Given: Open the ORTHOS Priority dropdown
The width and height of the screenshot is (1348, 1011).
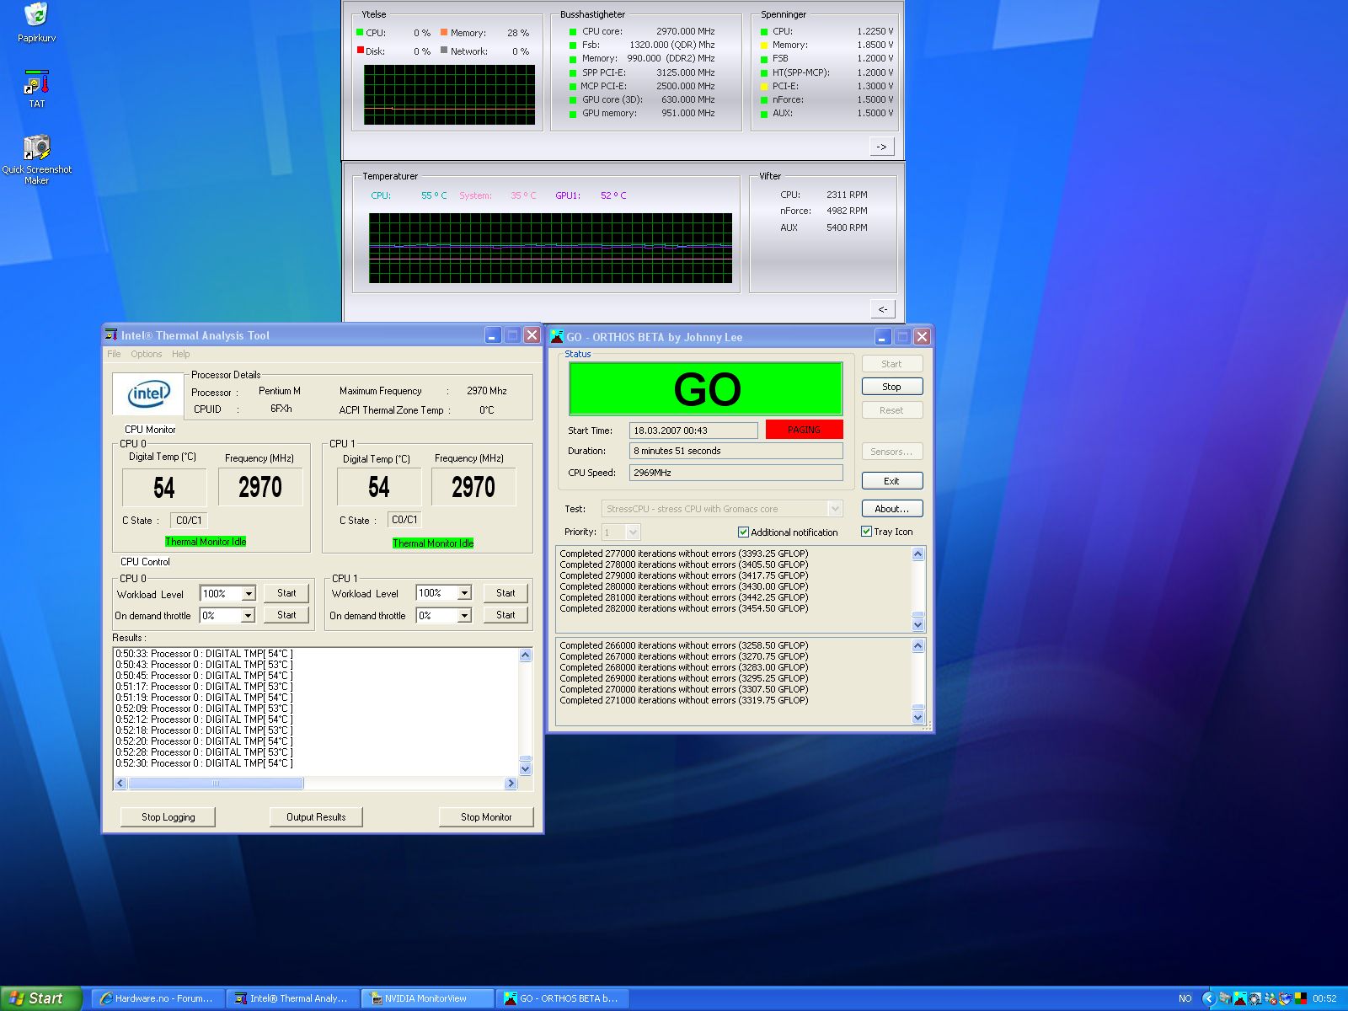Looking at the screenshot, I should click(634, 532).
